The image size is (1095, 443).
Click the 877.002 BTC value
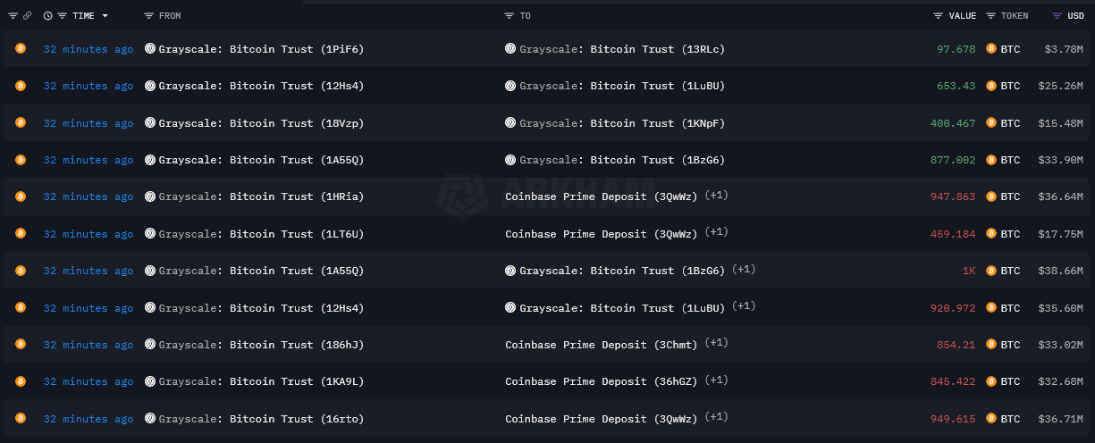[953, 160]
